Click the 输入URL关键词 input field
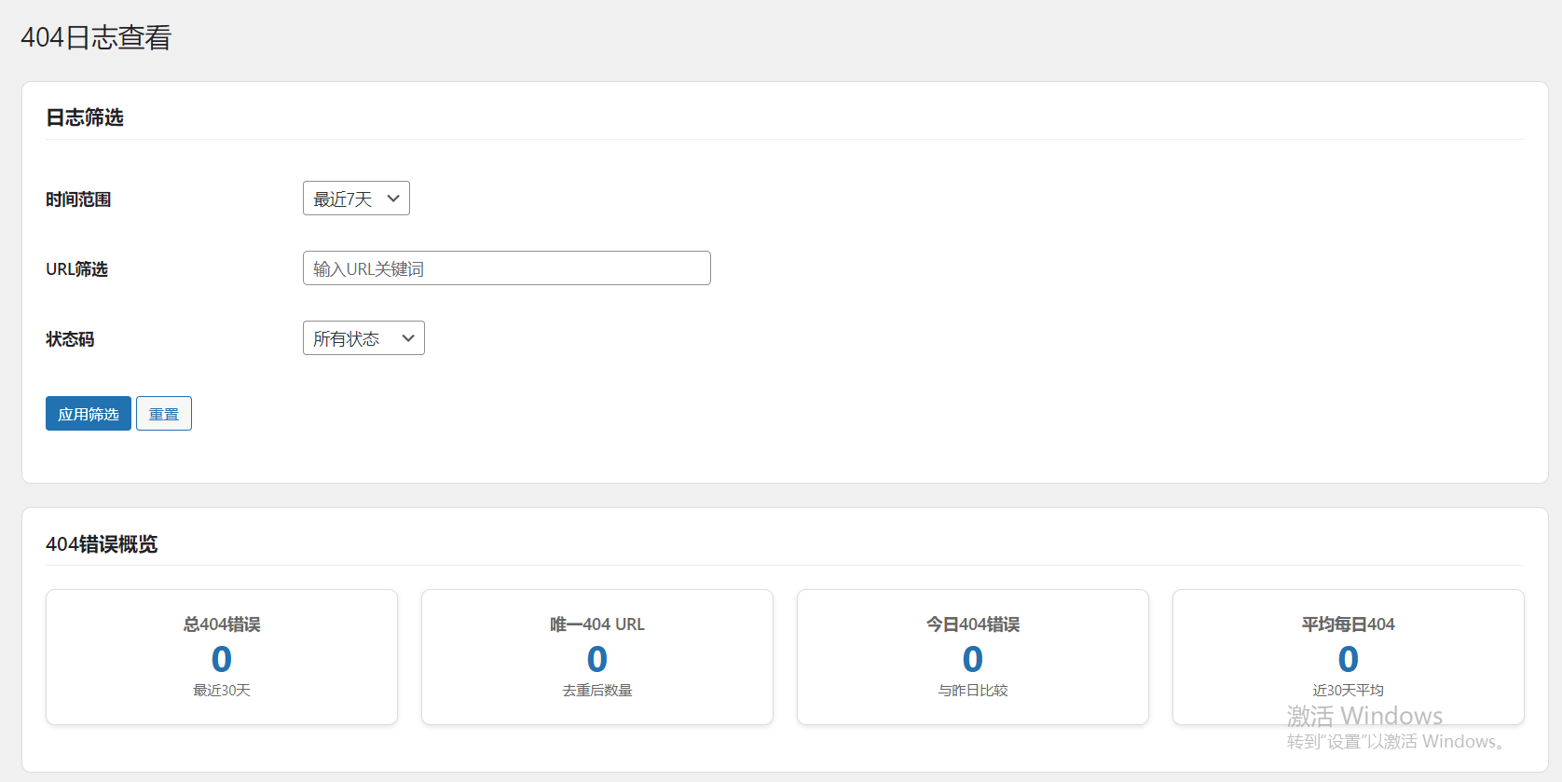The width and height of the screenshot is (1562, 782). (x=506, y=268)
